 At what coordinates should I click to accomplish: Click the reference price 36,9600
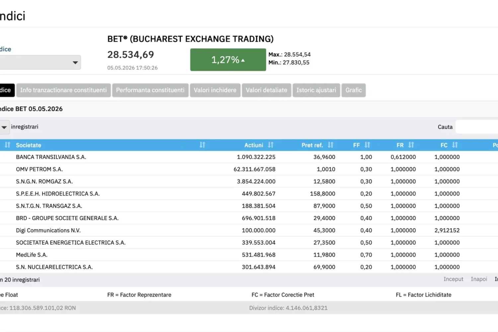324,157
